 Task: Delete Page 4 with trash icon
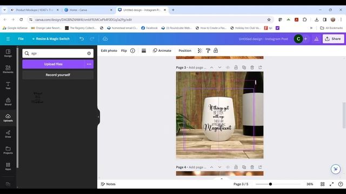(x=252, y=167)
